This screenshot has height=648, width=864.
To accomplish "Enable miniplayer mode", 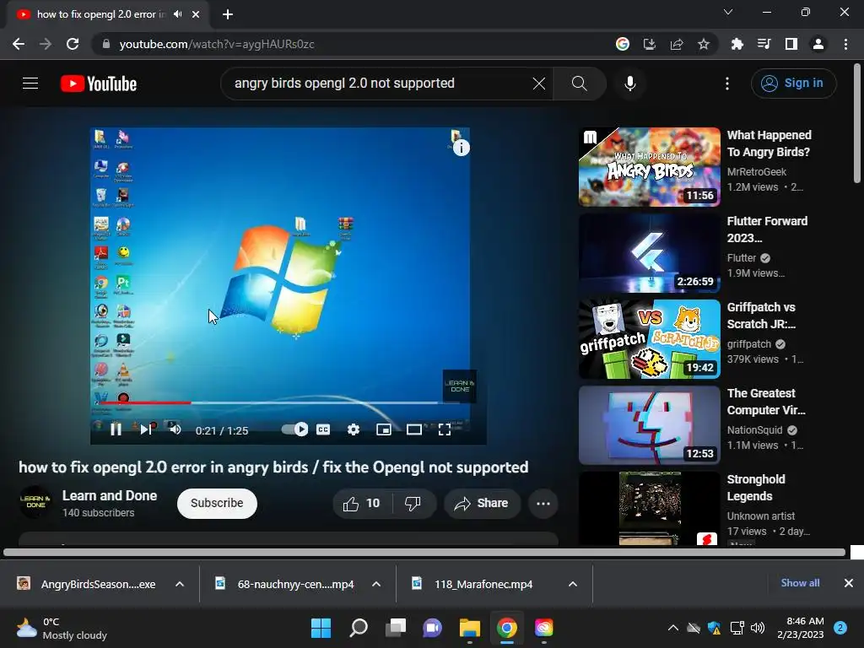I will (384, 429).
